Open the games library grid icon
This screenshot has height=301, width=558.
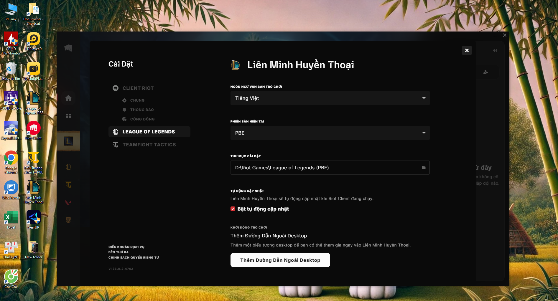click(68, 116)
